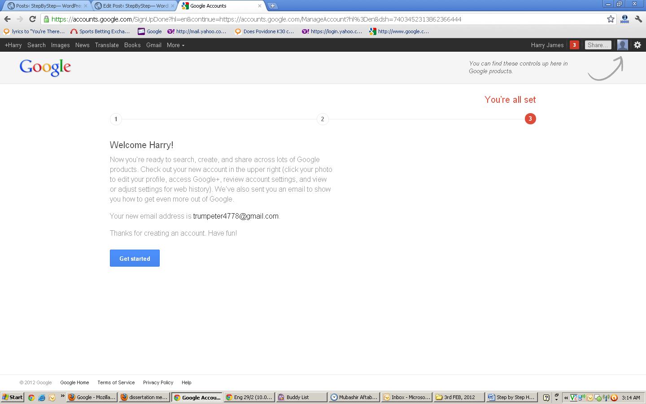Click the profile photo avatar
The image size is (646, 404).
[622, 45]
